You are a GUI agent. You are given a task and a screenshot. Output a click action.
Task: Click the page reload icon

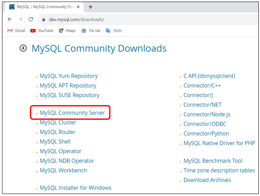coord(31,19)
